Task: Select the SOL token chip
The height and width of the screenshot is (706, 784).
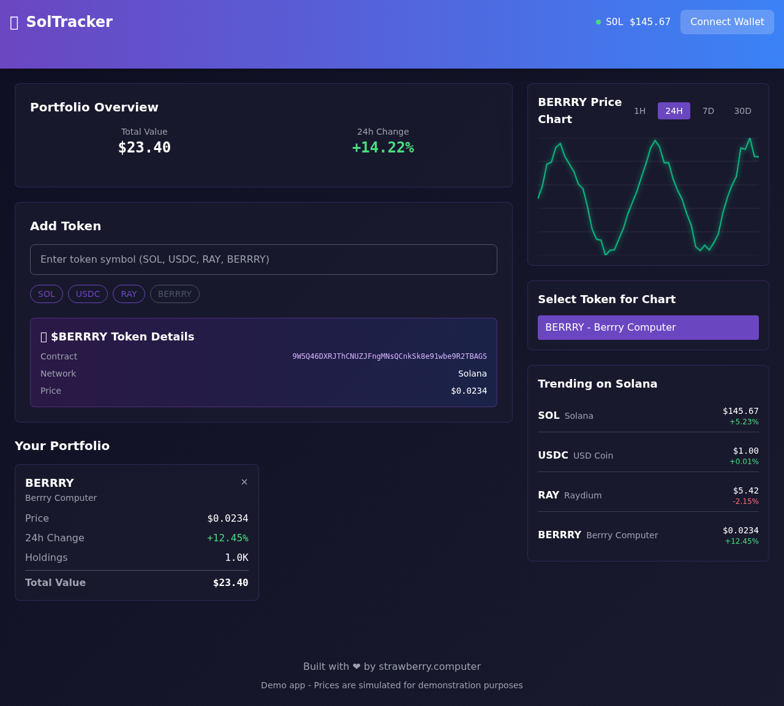Action: pos(46,294)
